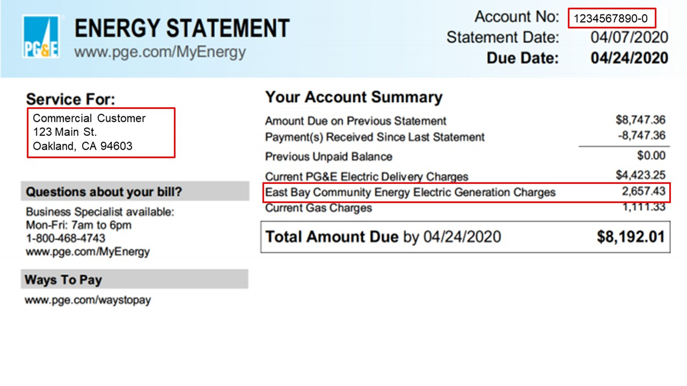Click www.pge.com/MyEnergy under Business Specialist hours
687x386 pixels.
[87, 251]
